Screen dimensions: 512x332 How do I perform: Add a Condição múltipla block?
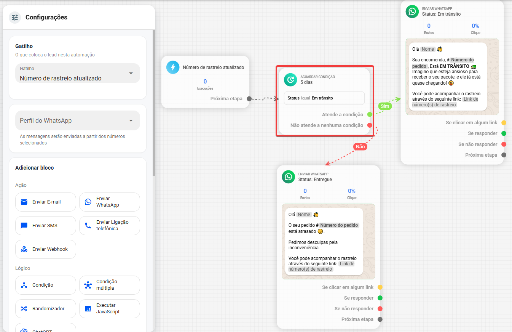110,285
